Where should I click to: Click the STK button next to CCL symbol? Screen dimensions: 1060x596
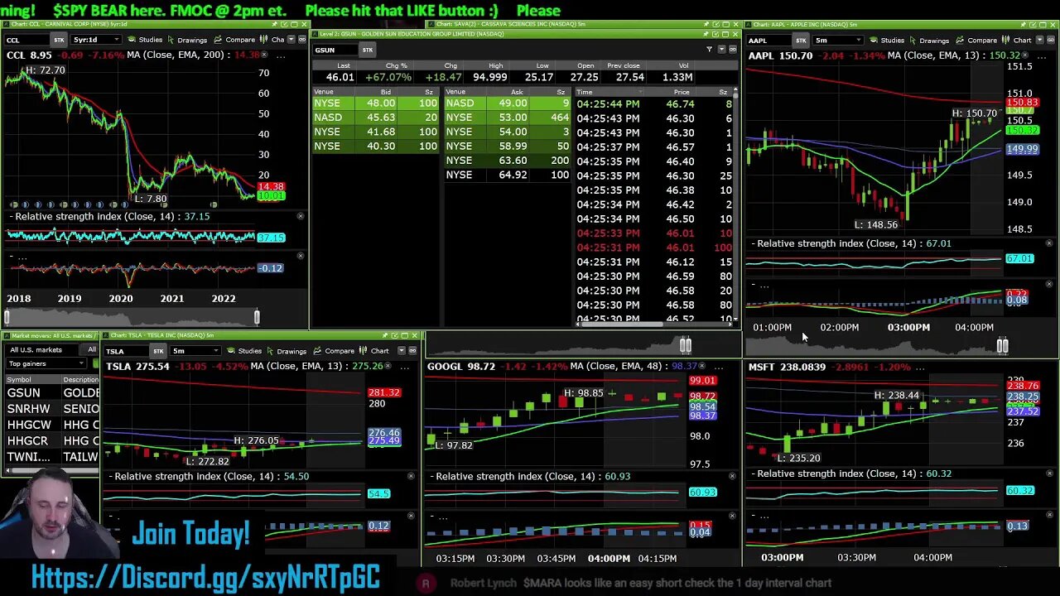click(59, 40)
